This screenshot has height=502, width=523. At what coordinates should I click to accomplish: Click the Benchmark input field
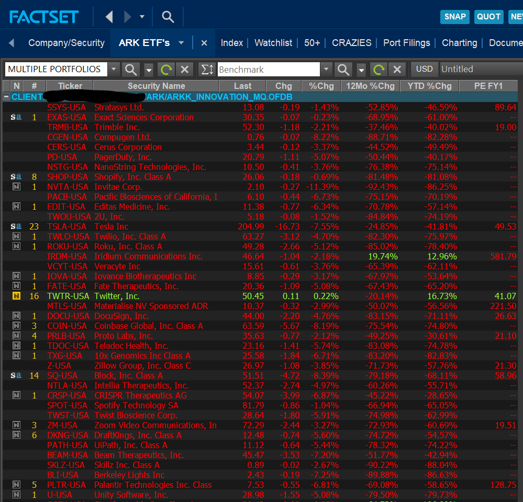(269, 70)
